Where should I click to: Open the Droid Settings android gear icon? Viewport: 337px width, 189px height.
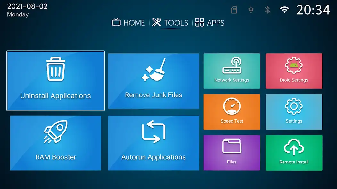294,65
